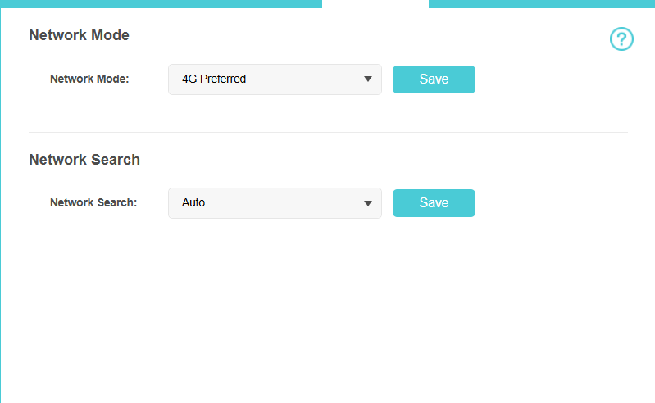Click the Network Mode section heading
This screenshot has width=655, height=403.
(80, 35)
